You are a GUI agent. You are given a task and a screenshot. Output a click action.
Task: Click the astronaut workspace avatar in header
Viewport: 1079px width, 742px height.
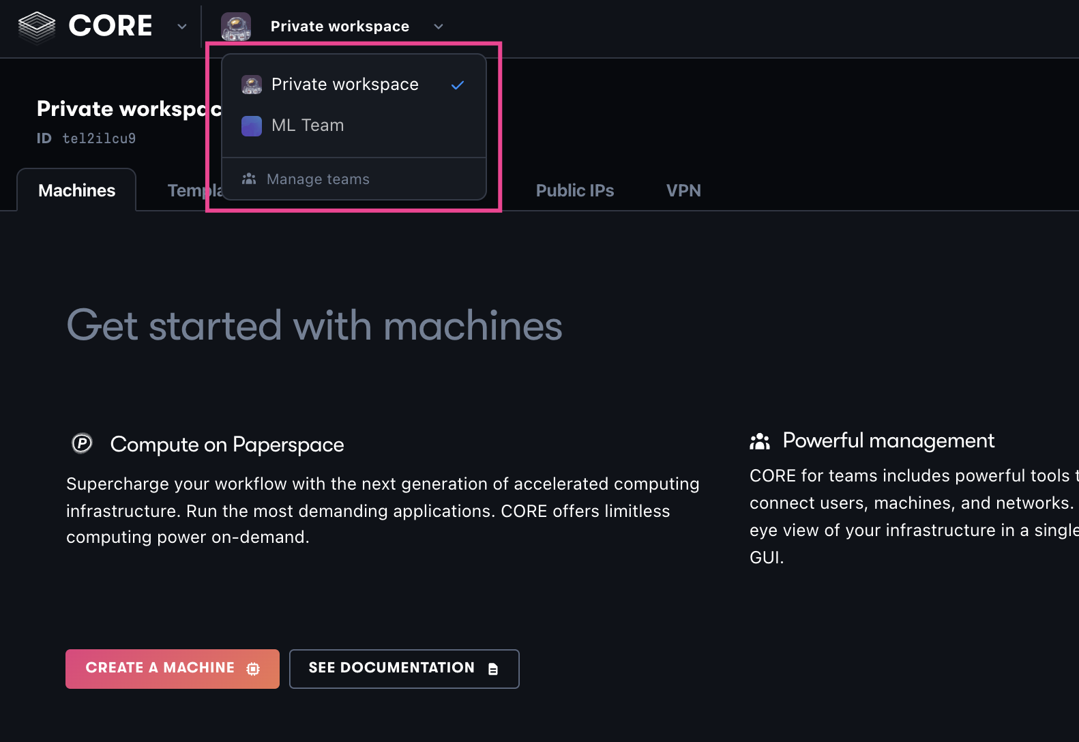236,27
